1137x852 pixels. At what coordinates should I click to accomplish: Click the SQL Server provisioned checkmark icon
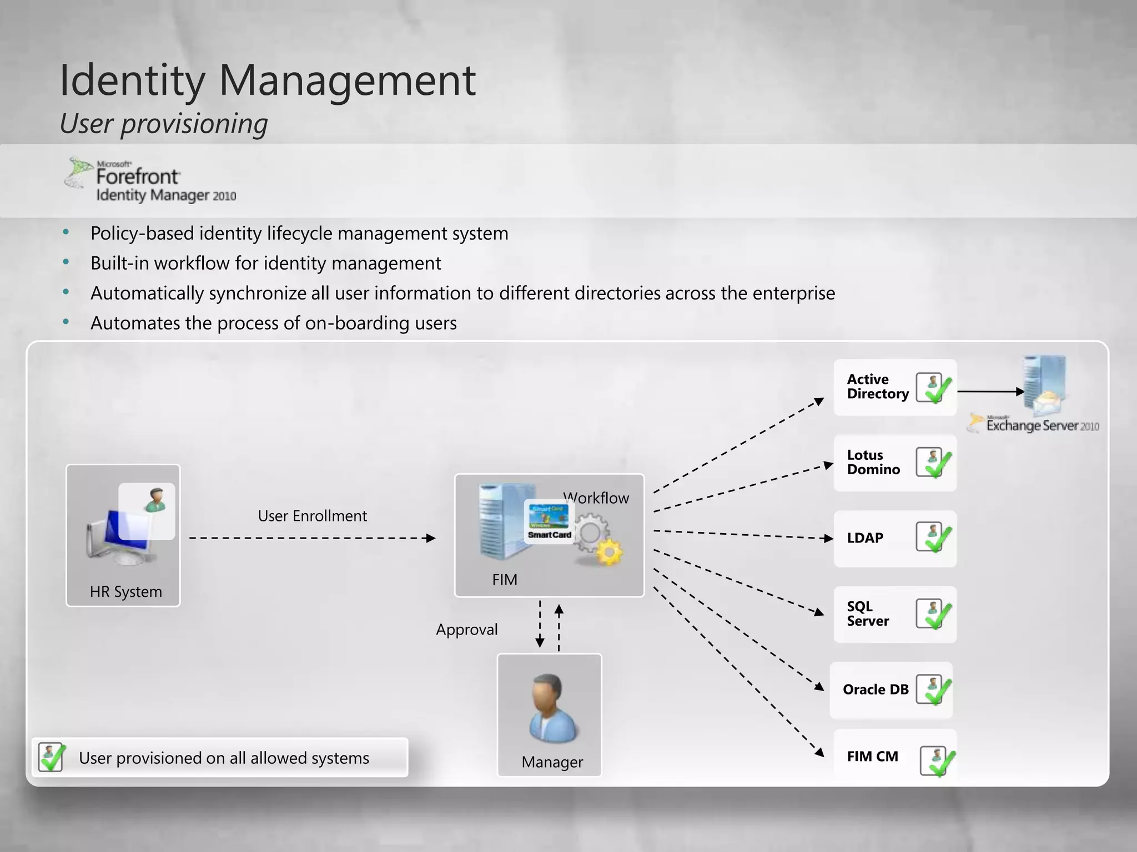point(934,614)
